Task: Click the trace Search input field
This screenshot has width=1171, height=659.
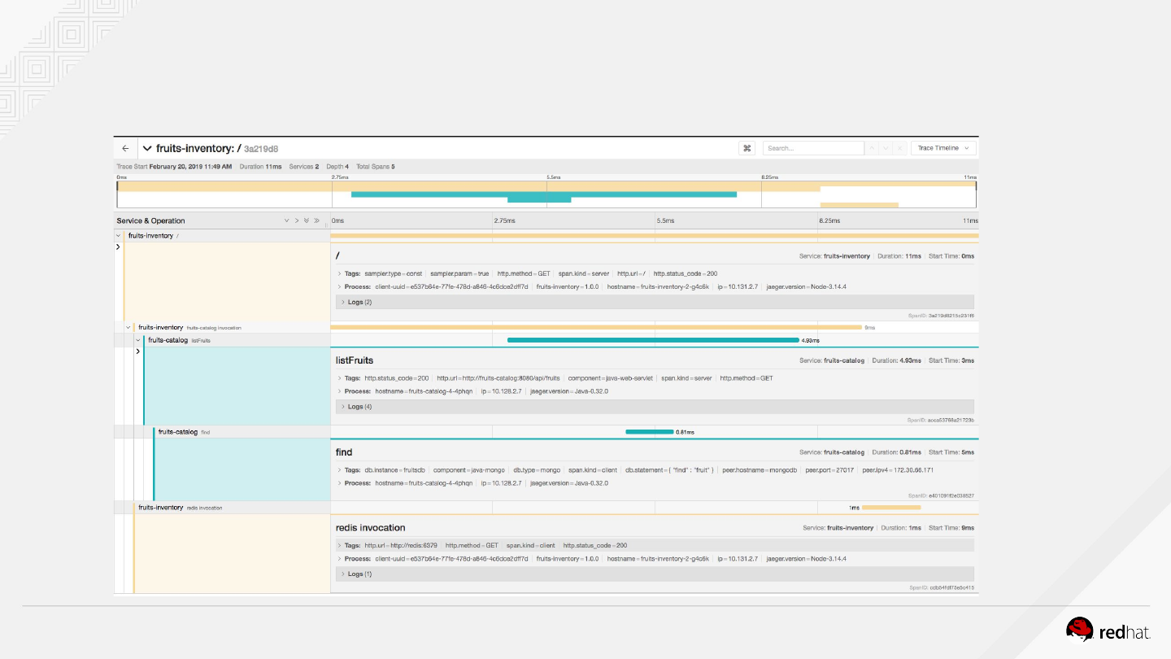Action: coord(813,148)
